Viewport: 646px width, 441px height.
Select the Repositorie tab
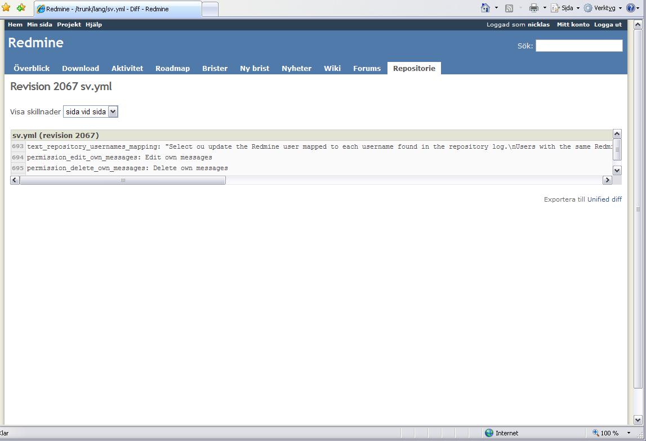(x=414, y=68)
